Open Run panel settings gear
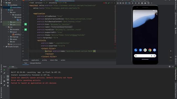Screen dimensions: 177x99 [170, 67]
